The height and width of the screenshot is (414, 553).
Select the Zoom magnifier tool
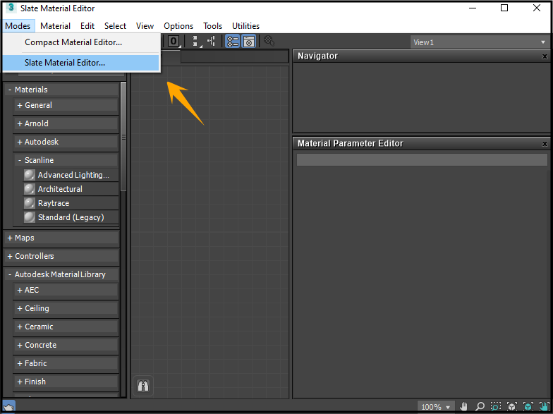480,406
